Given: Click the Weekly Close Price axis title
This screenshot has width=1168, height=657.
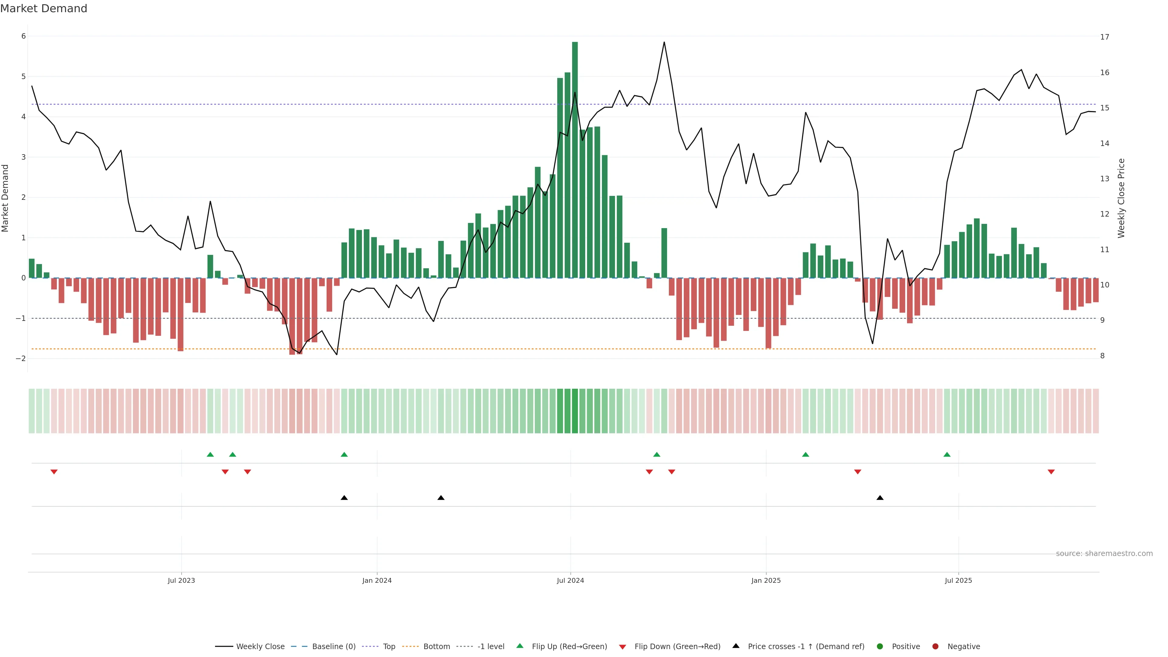Looking at the screenshot, I should click(x=1121, y=198).
